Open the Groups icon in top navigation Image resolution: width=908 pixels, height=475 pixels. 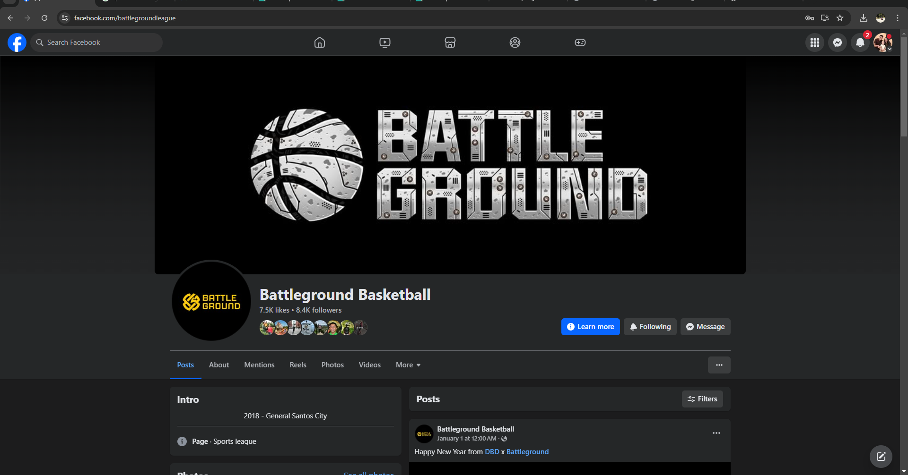click(515, 42)
